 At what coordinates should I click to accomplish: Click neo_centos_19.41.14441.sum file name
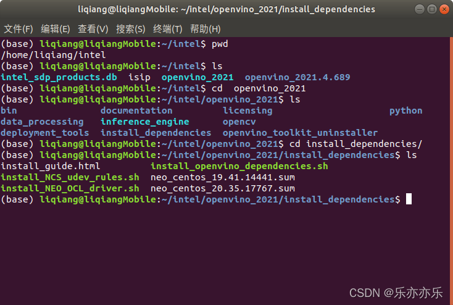coord(223,177)
